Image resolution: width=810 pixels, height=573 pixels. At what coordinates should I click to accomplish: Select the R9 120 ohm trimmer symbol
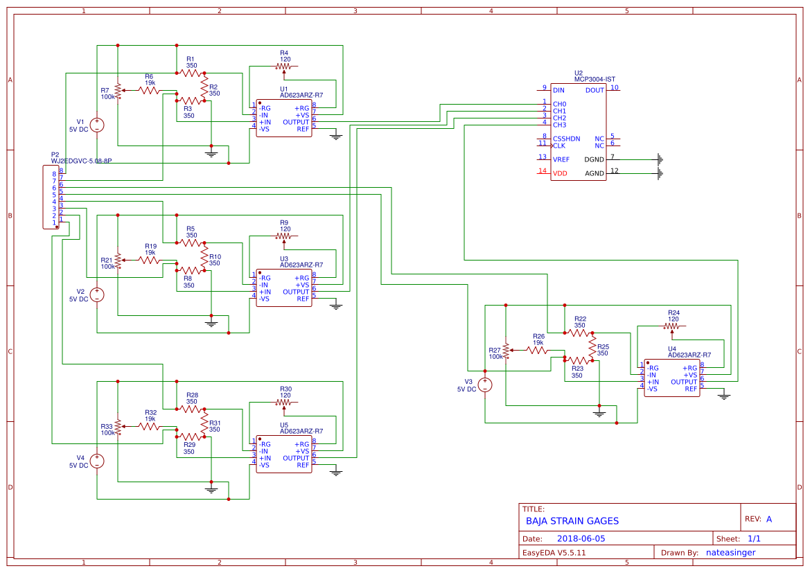pos(284,238)
